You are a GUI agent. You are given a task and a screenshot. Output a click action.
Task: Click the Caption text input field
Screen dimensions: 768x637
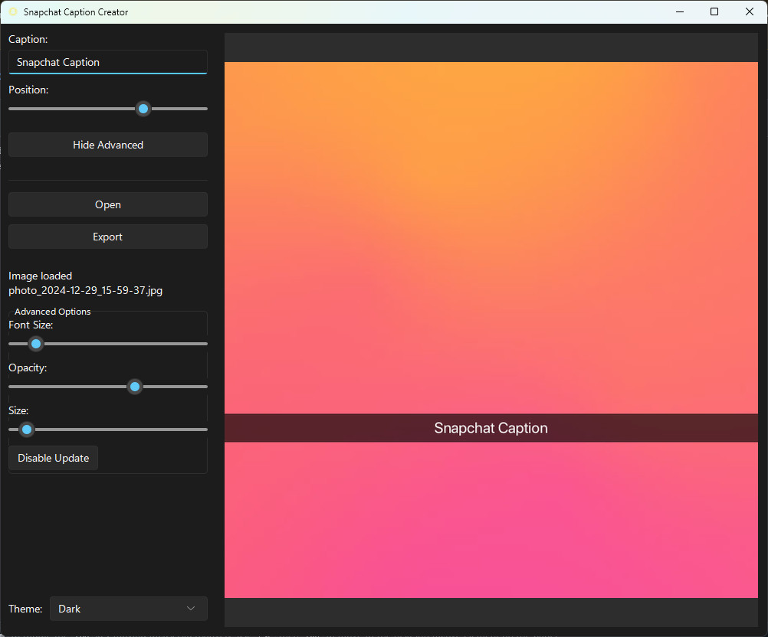(108, 62)
